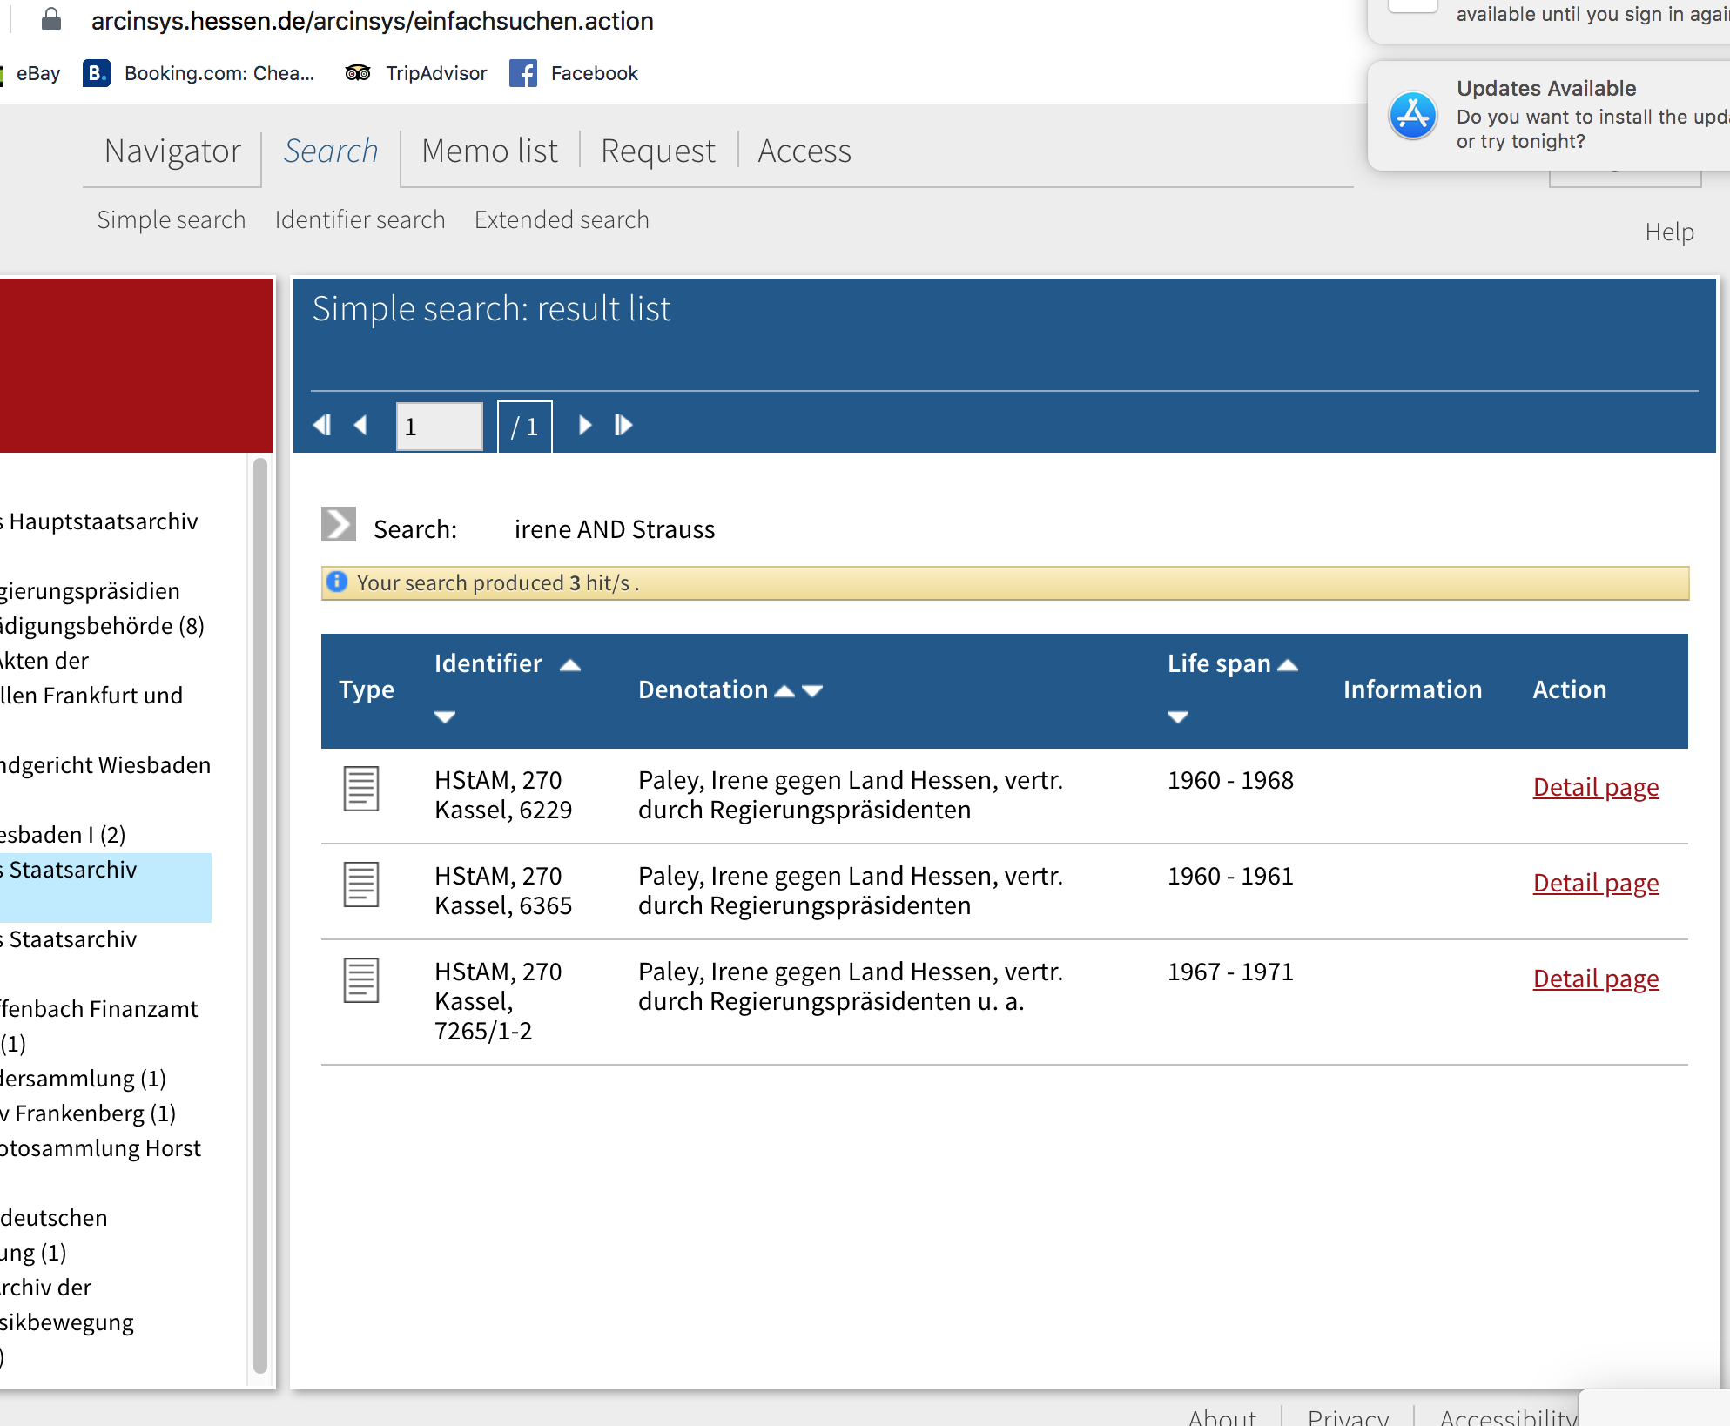
Task: Click document icon for Kassel, 6229
Action: tap(360, 789)
